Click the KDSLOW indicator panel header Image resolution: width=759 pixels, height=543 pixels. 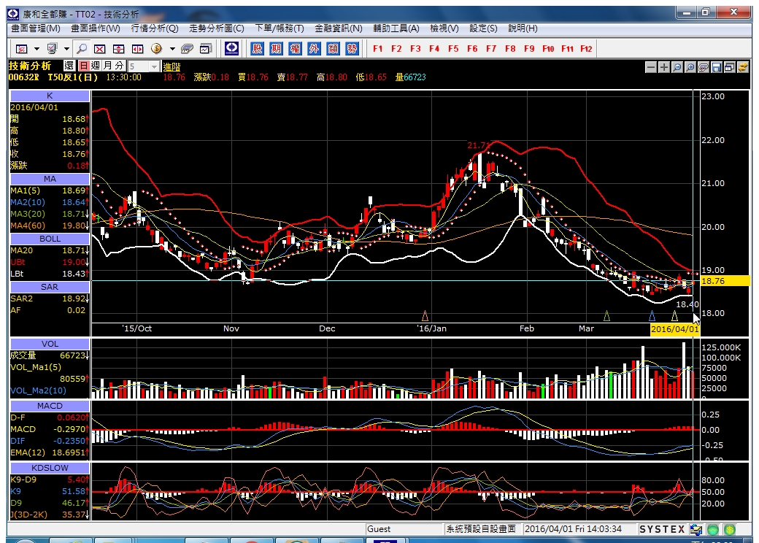click(50, 468)
